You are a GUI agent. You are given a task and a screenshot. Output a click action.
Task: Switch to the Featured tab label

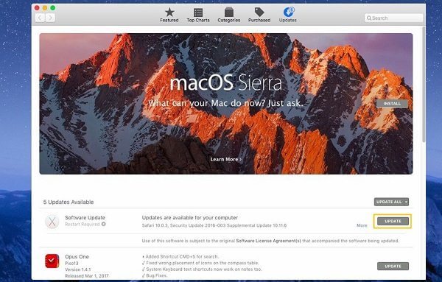(x=169, y=21)
